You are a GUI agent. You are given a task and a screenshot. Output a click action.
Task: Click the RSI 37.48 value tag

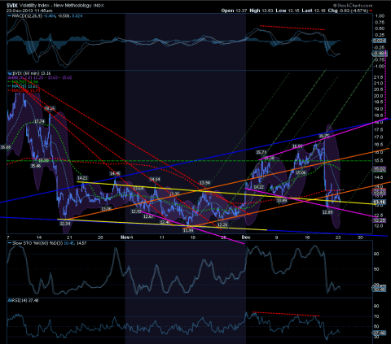pyautogui.click(x=379, y=333)
